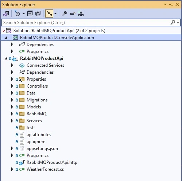182x181 pixels.
Task: Expand the appsettings.json node
Action: pyautogui.click(x=12, y=149)
